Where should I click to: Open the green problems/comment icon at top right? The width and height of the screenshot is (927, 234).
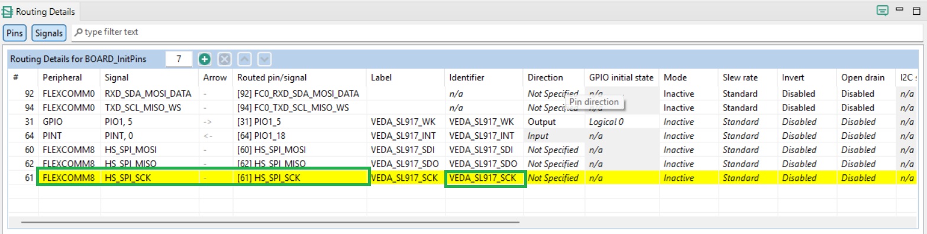click(x=882, y=10)
